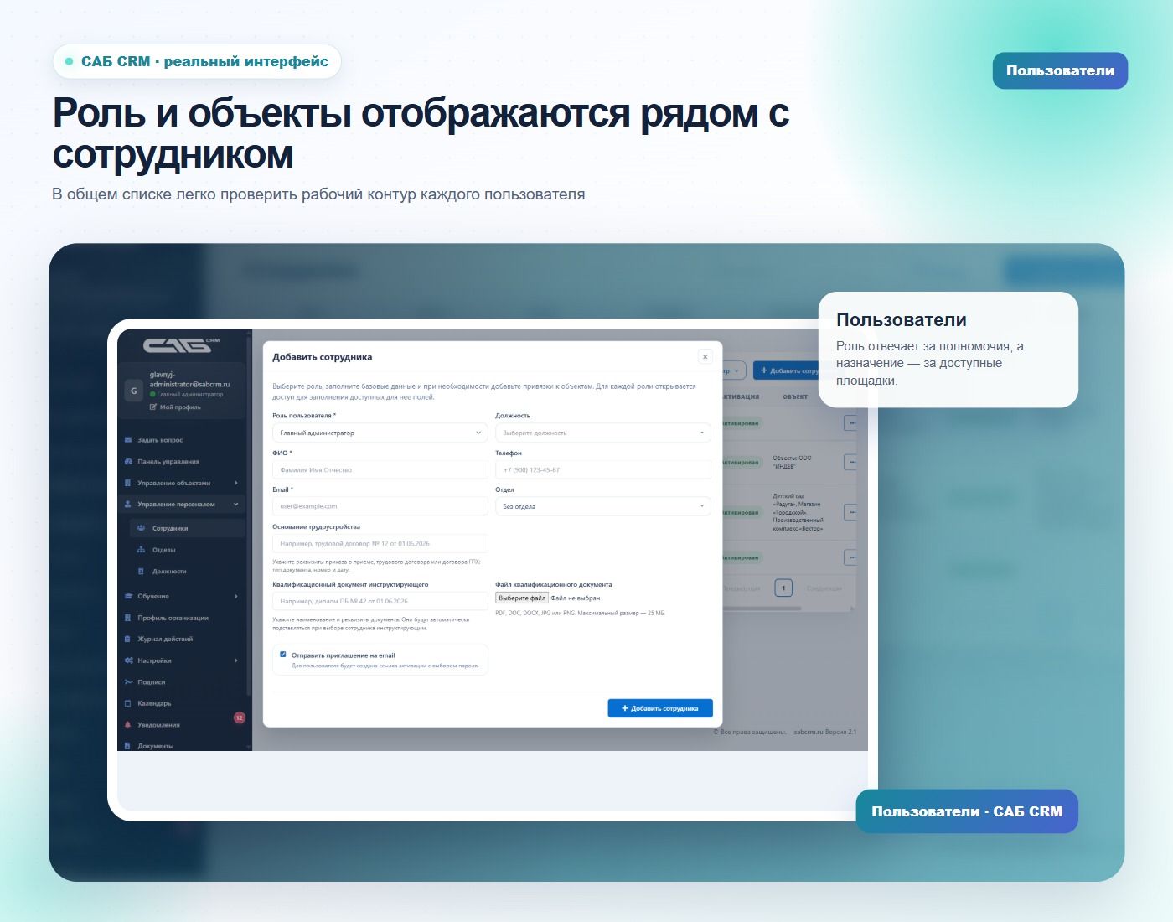
Task: Click the user avatar with letter G
Action: 133,391
